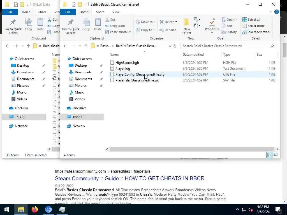Click the muted volume tray icon
Image resolution: width=287 pixels, height=215 pixels.
pyautogui.click(x=251, y=209)
